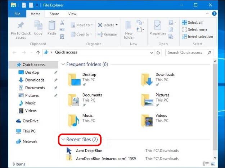Click Select all button
This screenshot has width=225, height=168.
[192, 23]
